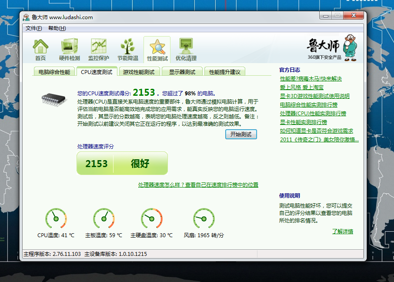The image size is (394, 282).
Task: Open link 显卡性能实测排行榜
Action: 303,122
